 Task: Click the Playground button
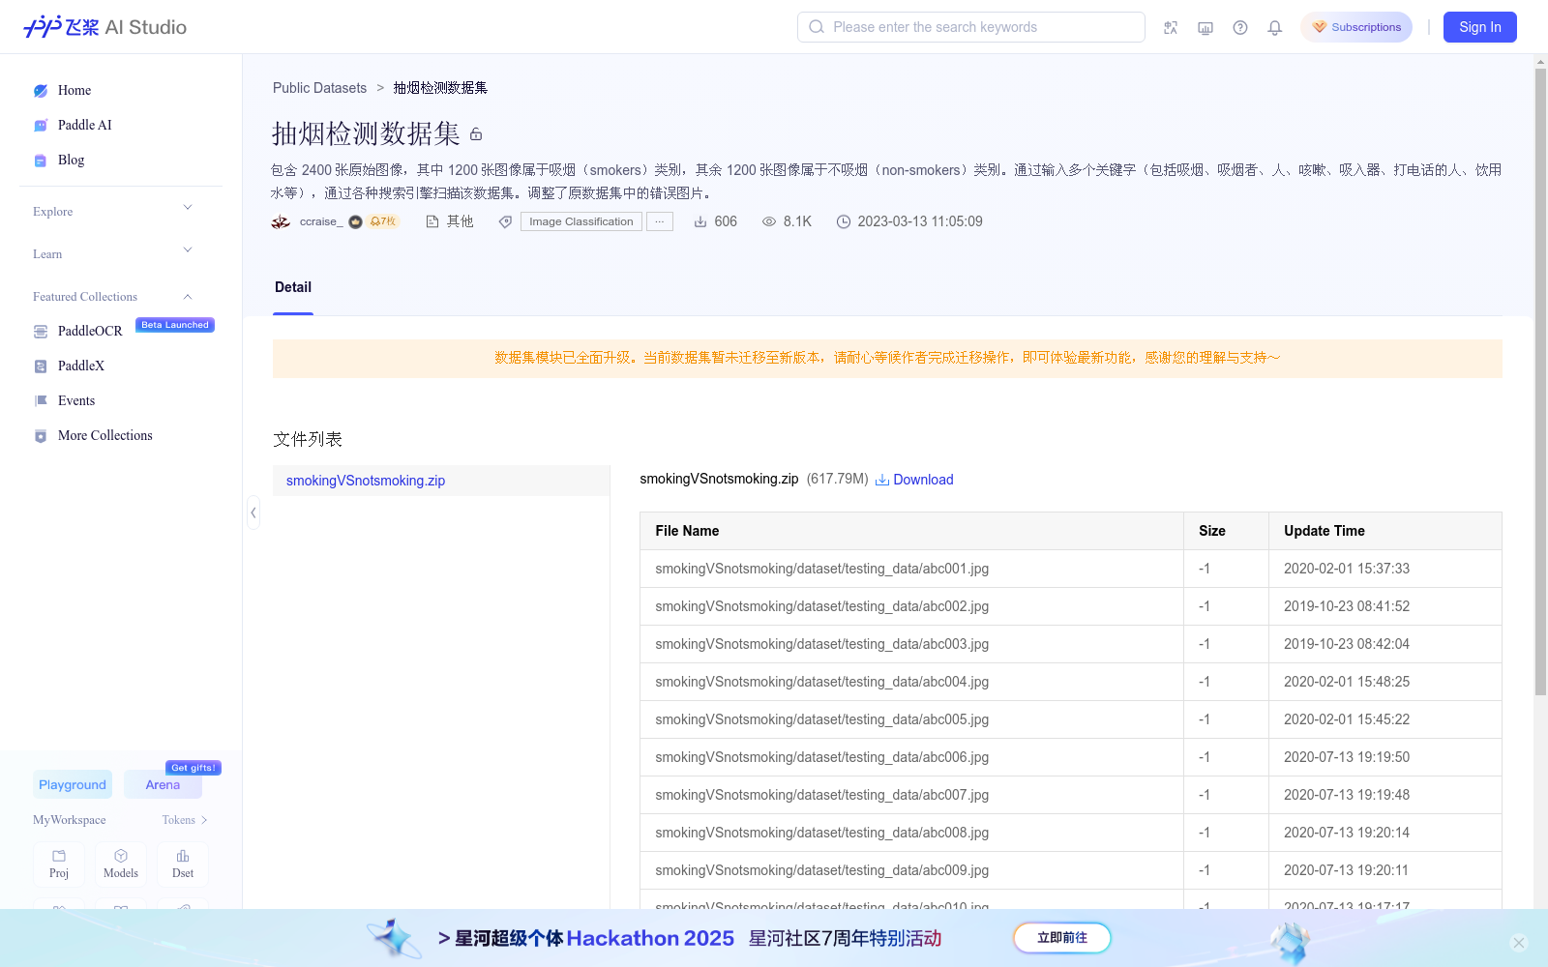click(73, 784)
